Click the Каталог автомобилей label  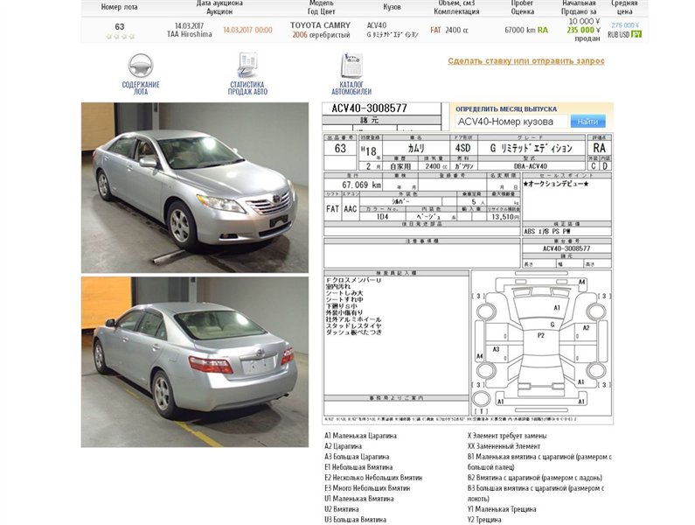351,87
